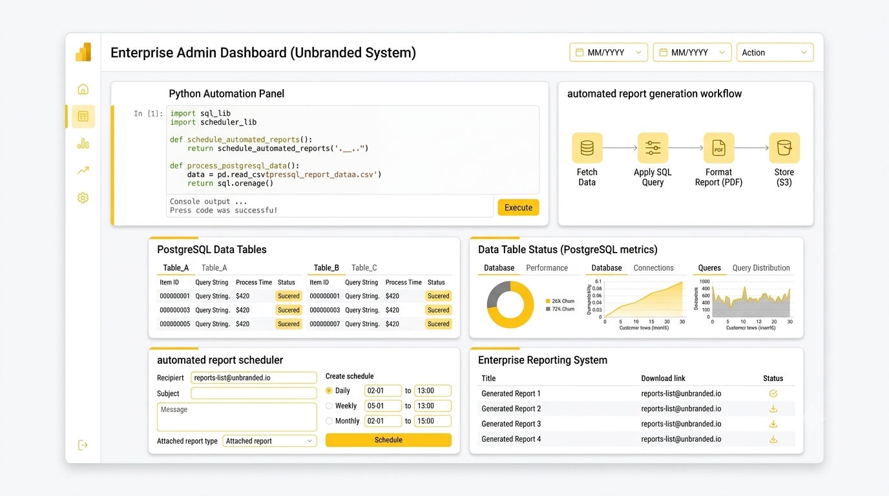
Task: Open the Connections tab
Action: coord(653,268)
